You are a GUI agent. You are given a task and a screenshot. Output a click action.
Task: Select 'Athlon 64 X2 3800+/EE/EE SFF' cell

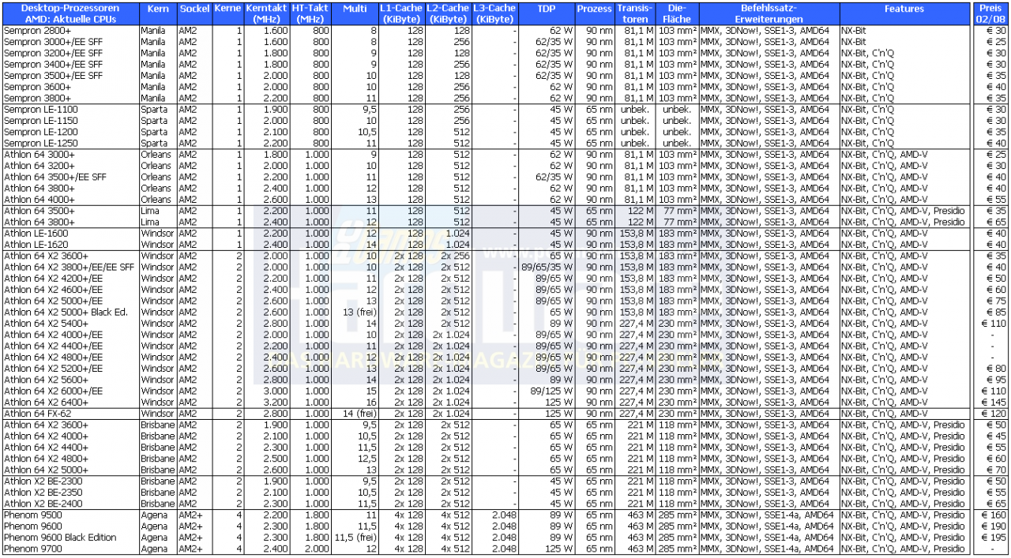tap(70, 267)
